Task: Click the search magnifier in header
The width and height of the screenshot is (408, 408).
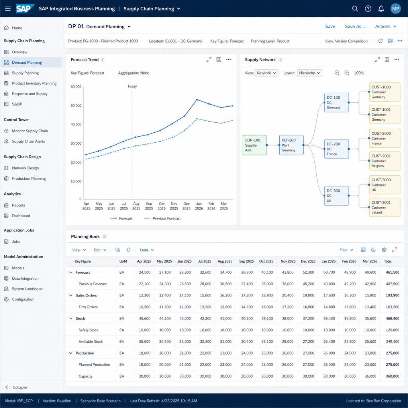Action: [x=355, y=9]
